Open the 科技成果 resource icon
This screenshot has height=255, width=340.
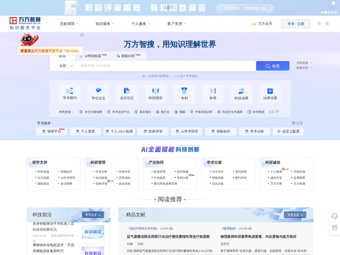tap(241, 93)
